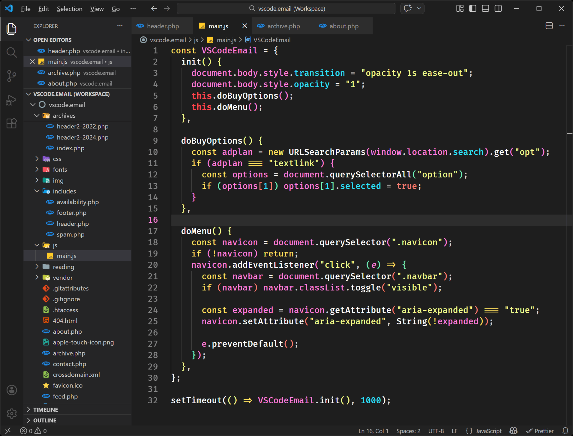Image resolution: width=573 pixels, height=436 pixels.
Task: Click the JavaScript language mode indicator
Action: 488,431
